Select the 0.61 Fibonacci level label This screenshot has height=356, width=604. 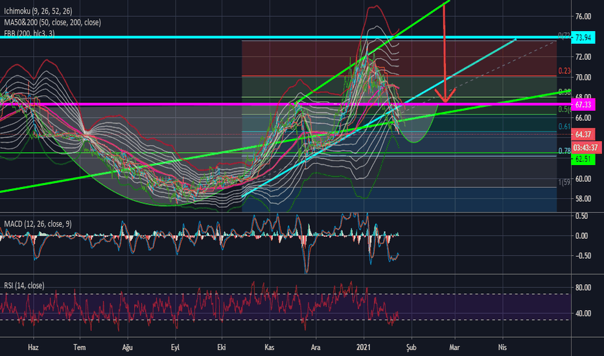tap(564, 127)
